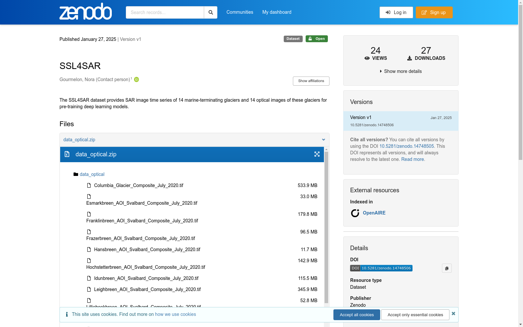The width and height of the screenshot is (523, 327).
Task: Click the browser page vertical scrollbar
Action: (x=520, y=82)
